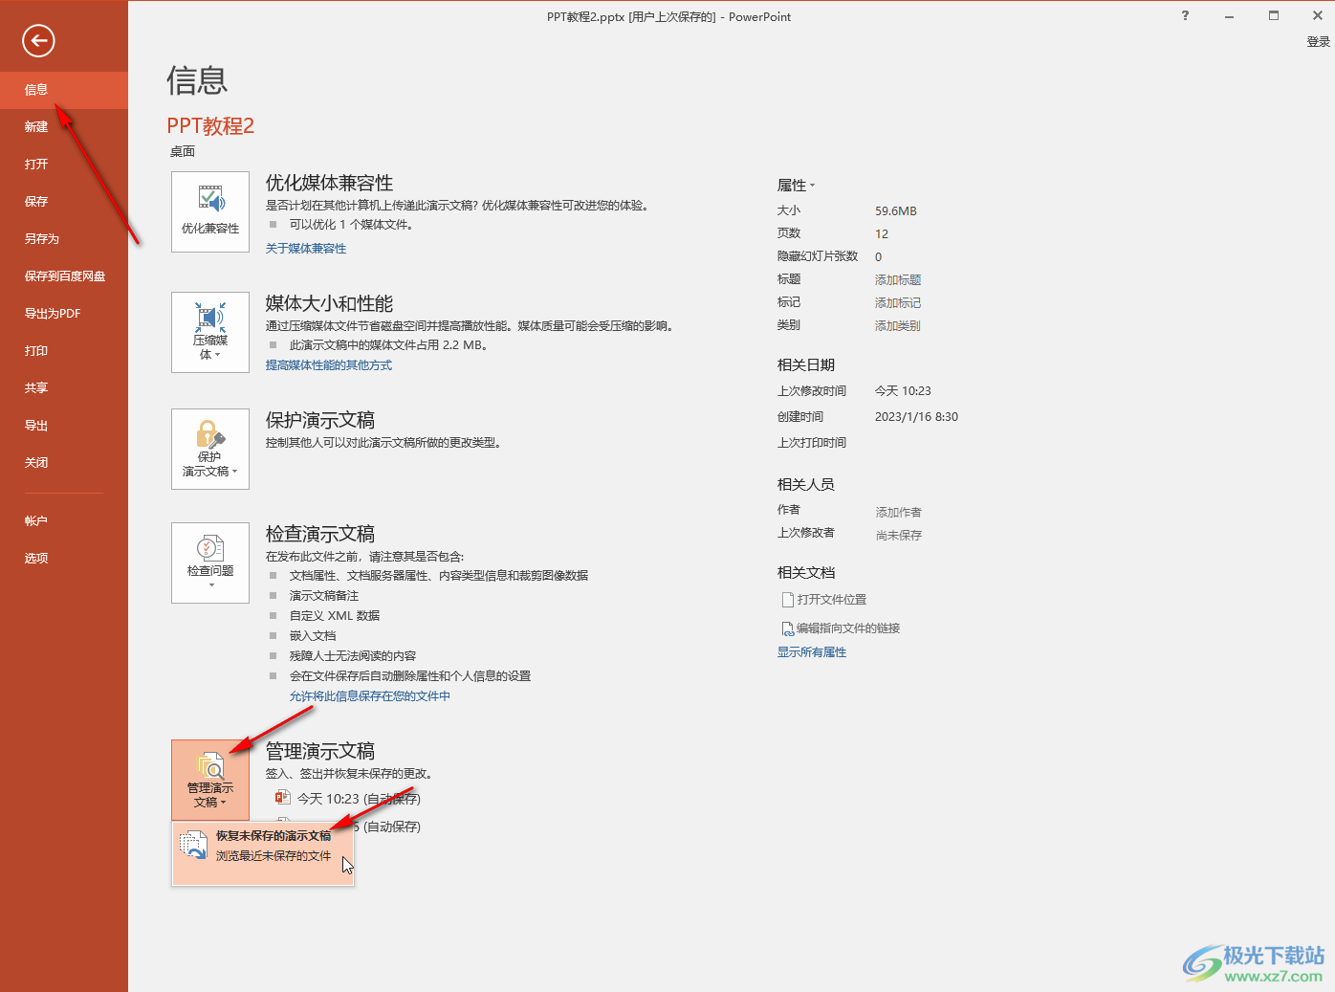Open 选项 (Options) in the sidebar

(64, 559)
